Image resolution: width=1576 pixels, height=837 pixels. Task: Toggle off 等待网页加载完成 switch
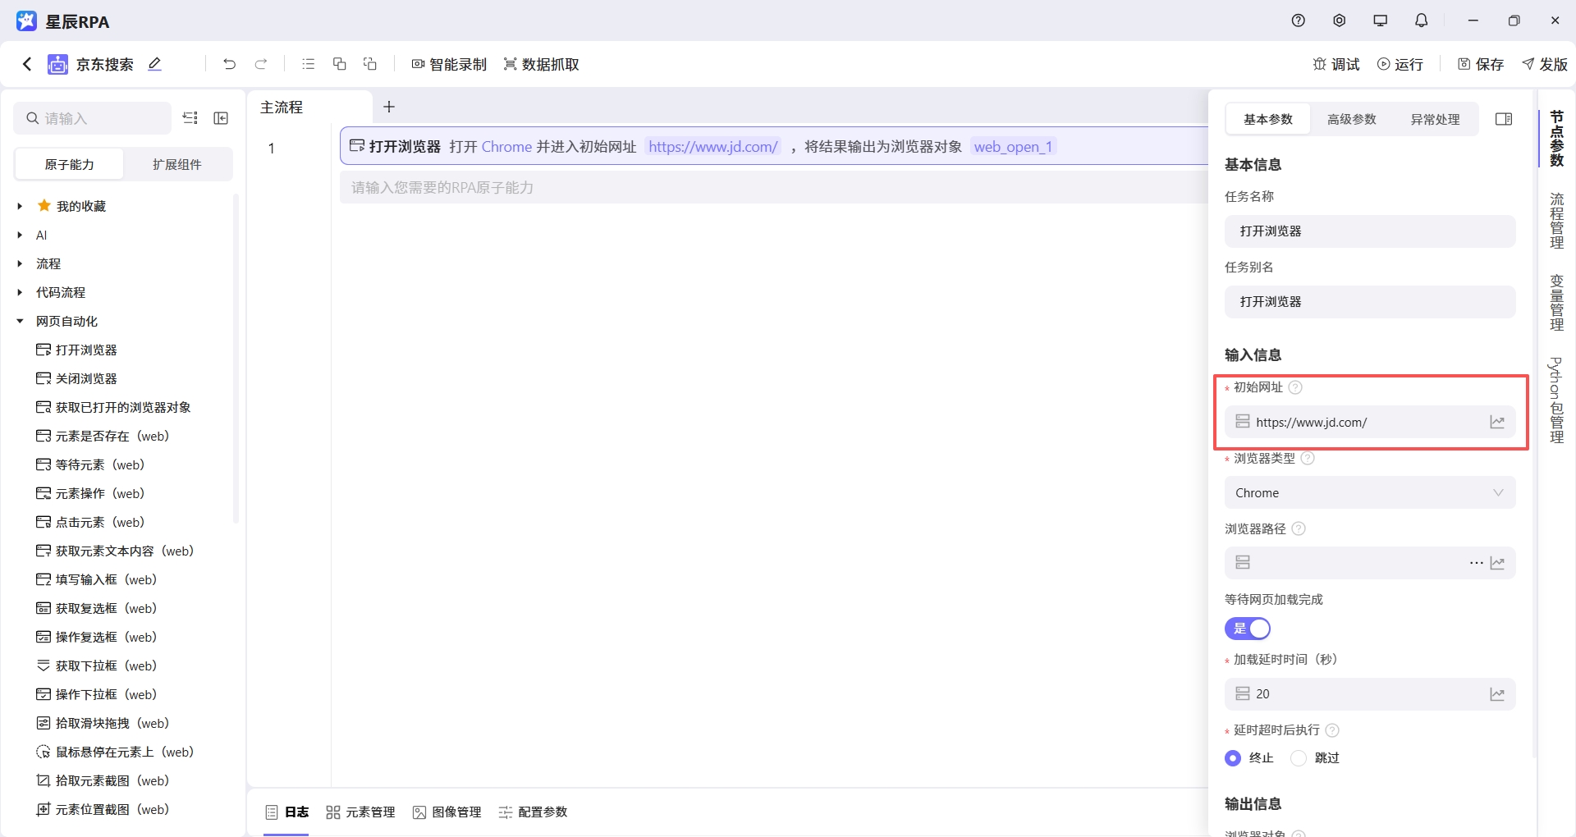1248,629
